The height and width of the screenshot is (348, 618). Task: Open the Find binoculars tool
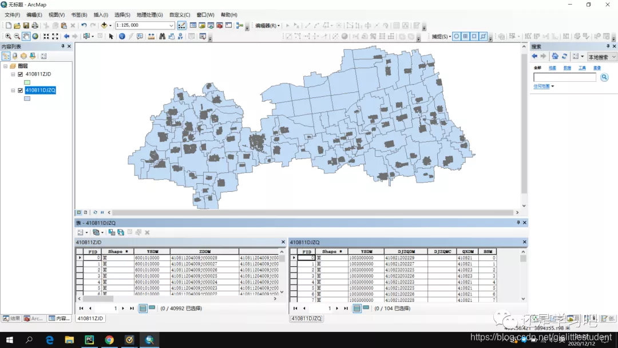(162, 36)
